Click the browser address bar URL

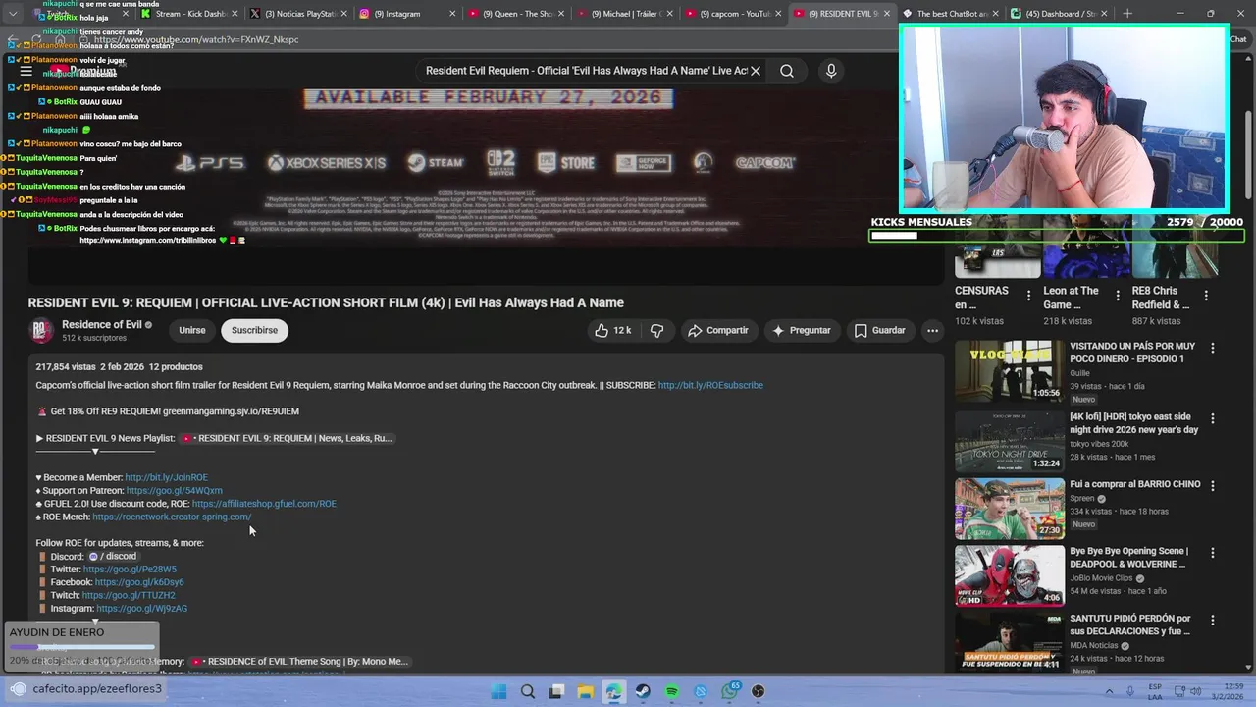[196, 40]
